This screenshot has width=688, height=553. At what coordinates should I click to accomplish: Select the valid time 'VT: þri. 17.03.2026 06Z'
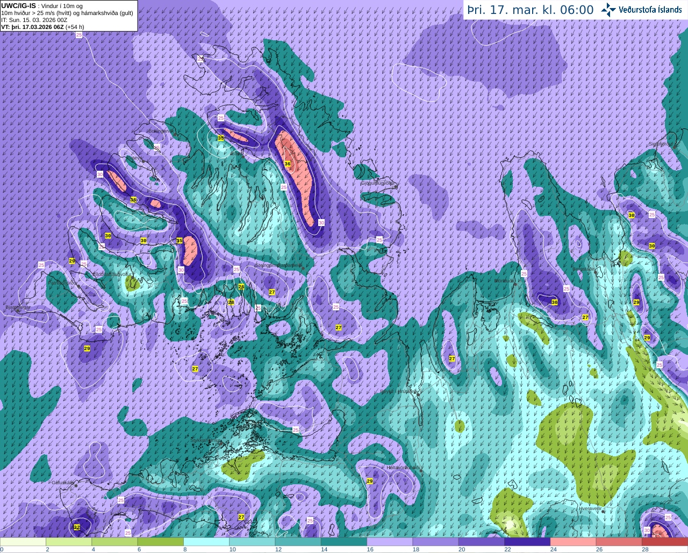(x=32, y=27)
